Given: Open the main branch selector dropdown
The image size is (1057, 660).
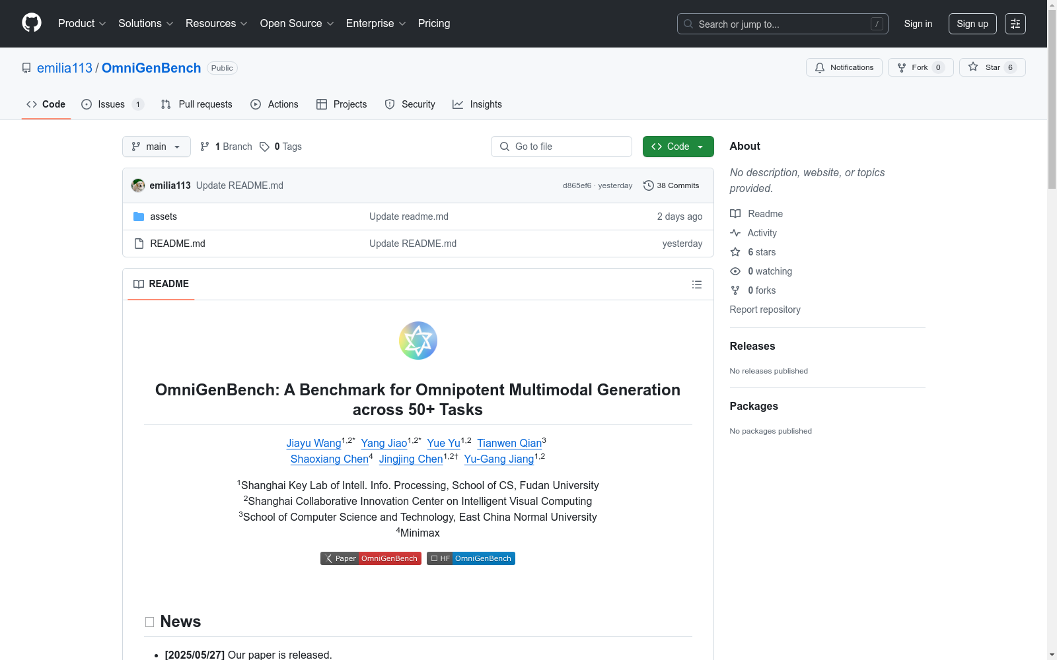Looking at the screenshot, I should pyautogui.click(x=157, y=147).
